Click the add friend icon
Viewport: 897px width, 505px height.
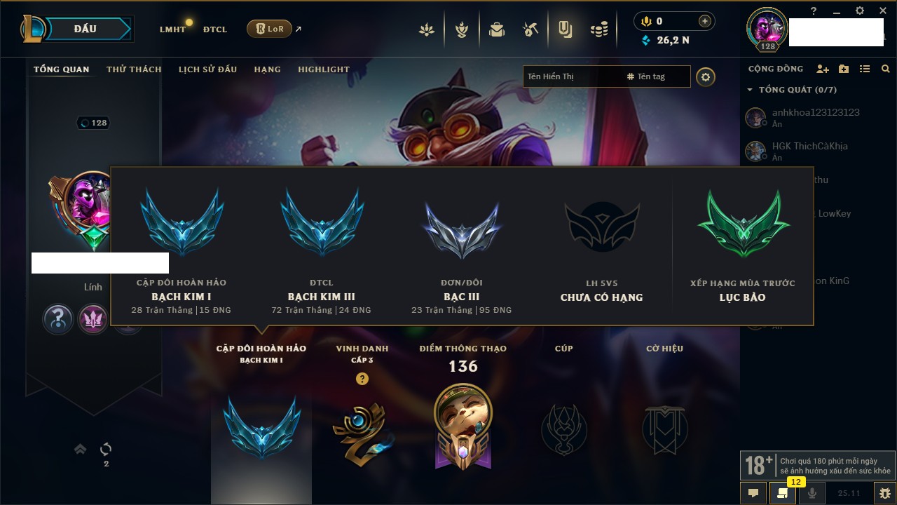823,69
